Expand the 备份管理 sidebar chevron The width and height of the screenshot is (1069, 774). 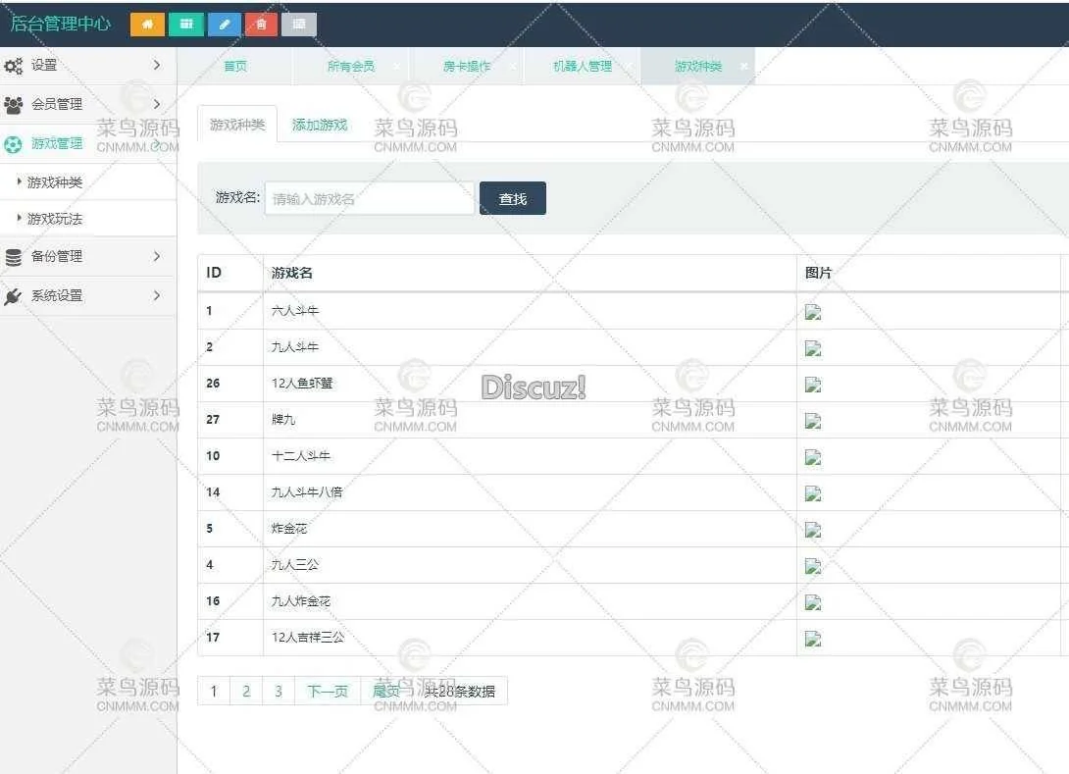tap(157, 256)
